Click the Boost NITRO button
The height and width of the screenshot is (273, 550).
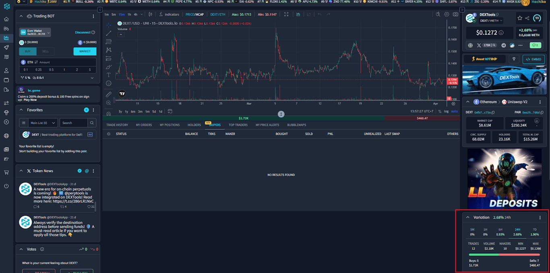(485, 59)
